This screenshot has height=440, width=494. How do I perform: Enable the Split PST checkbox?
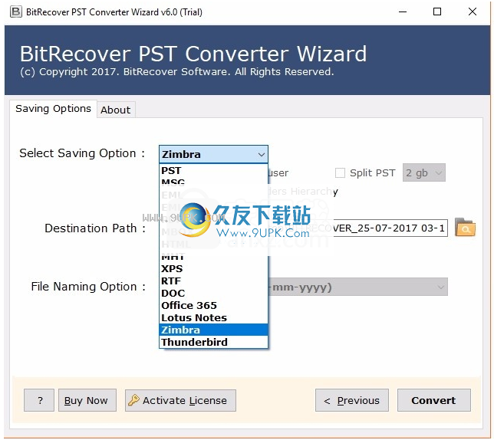coord(340,172)
